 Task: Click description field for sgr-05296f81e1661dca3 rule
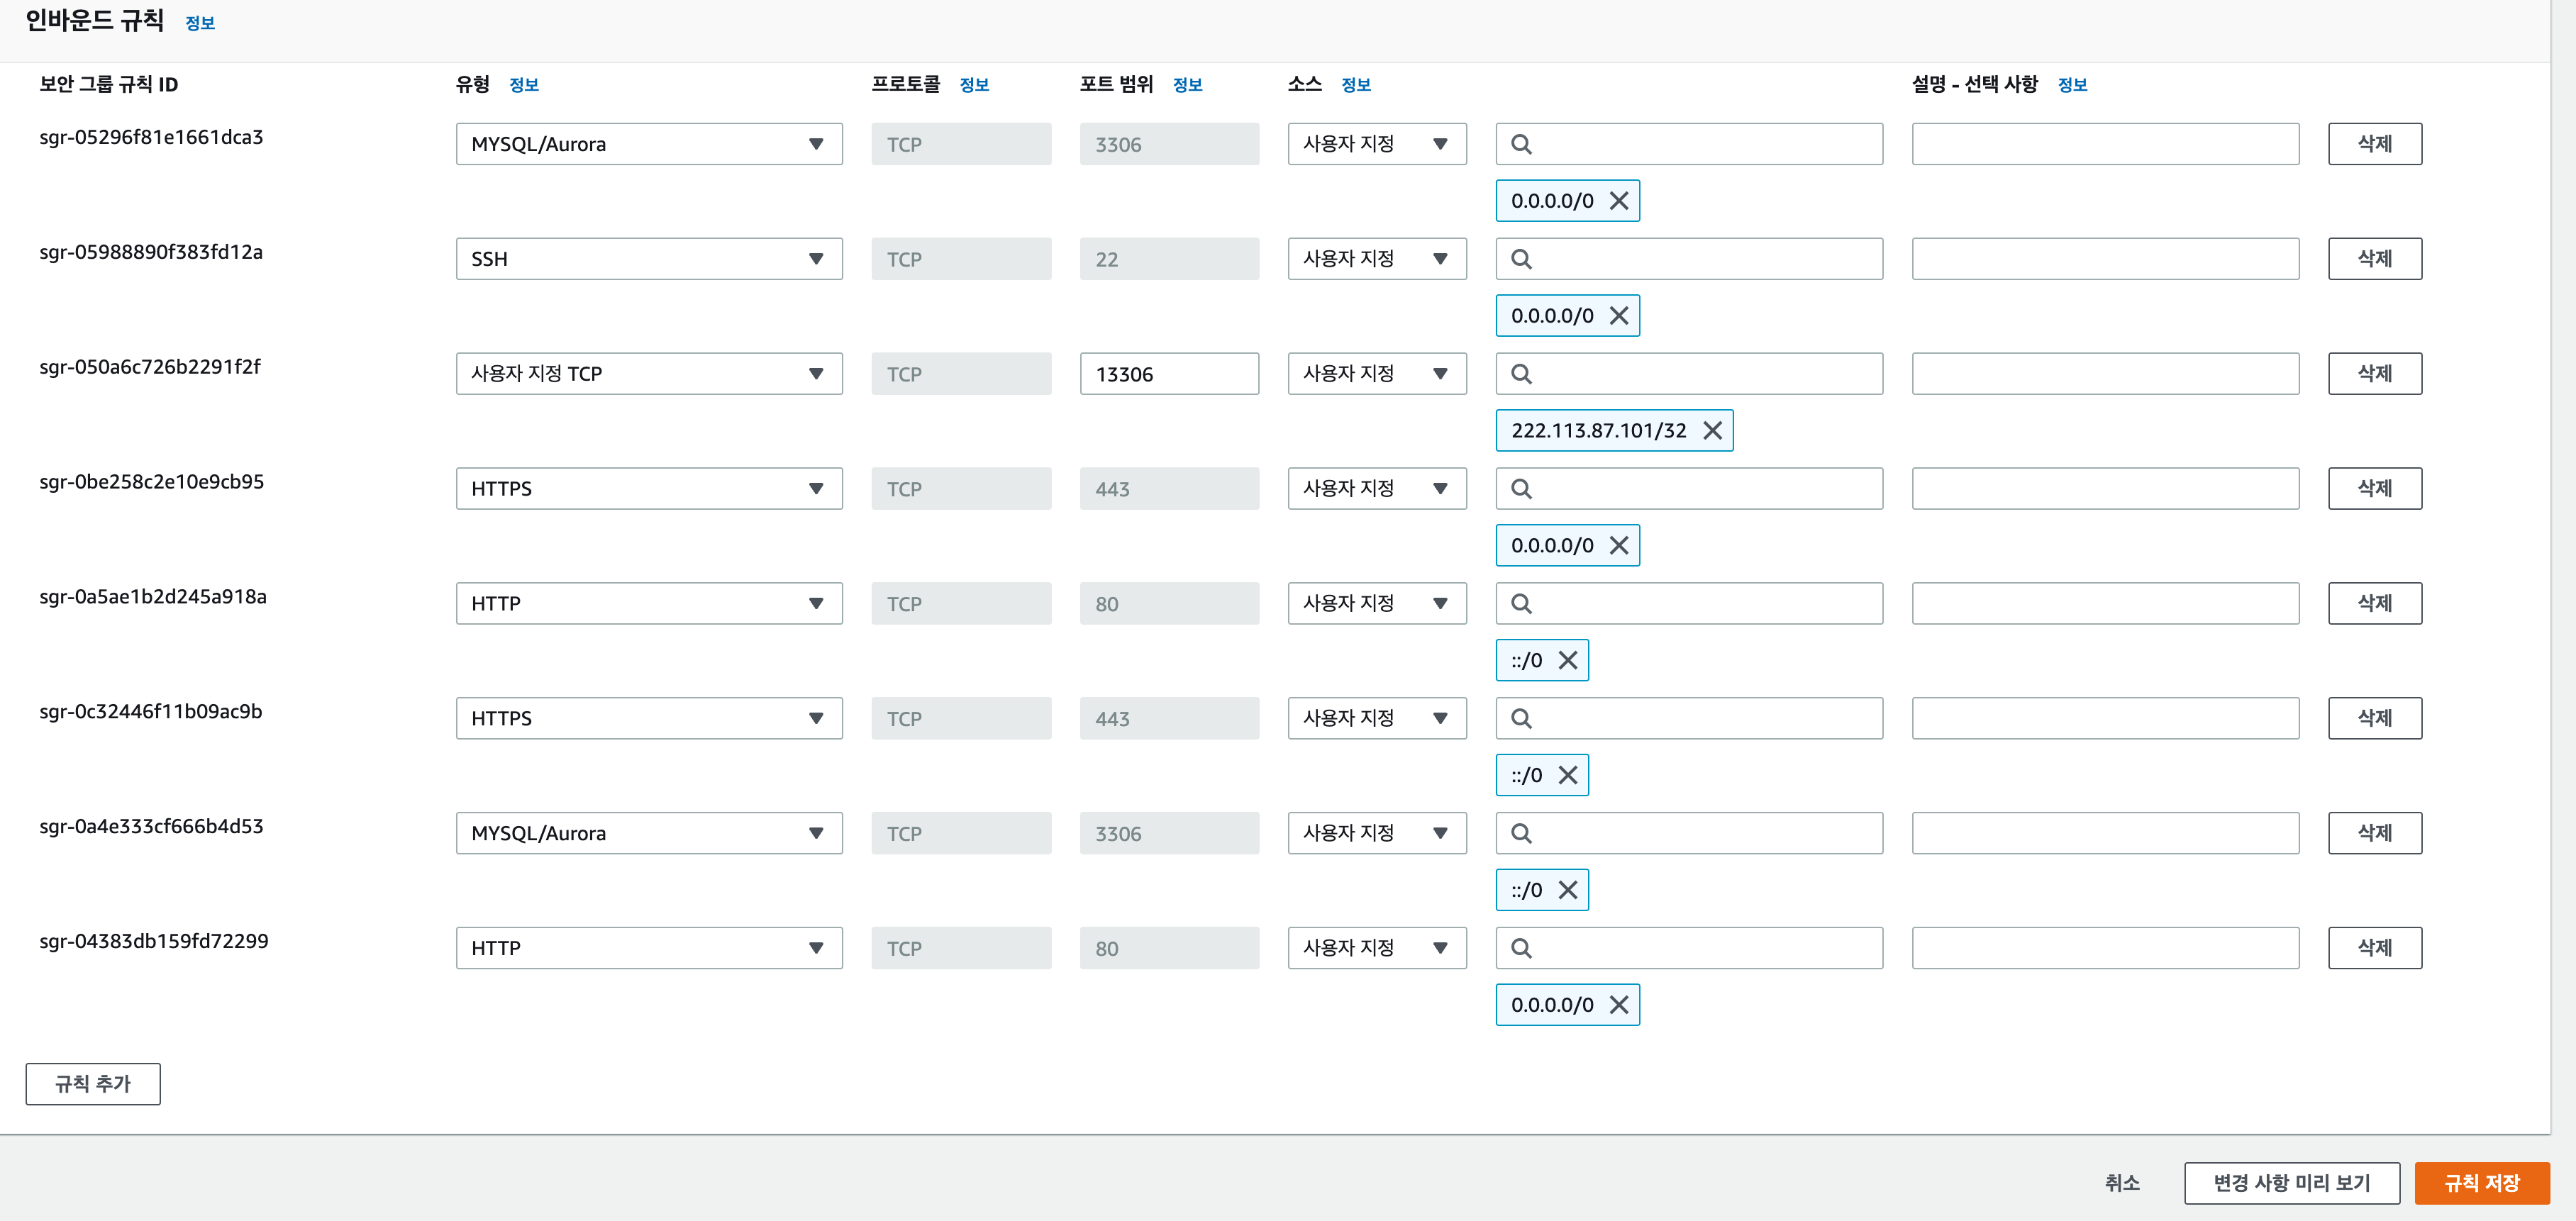[2105, 144]
